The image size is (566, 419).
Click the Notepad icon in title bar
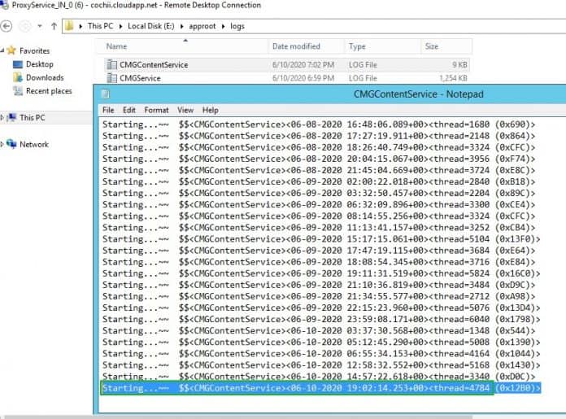coord(106,94)
